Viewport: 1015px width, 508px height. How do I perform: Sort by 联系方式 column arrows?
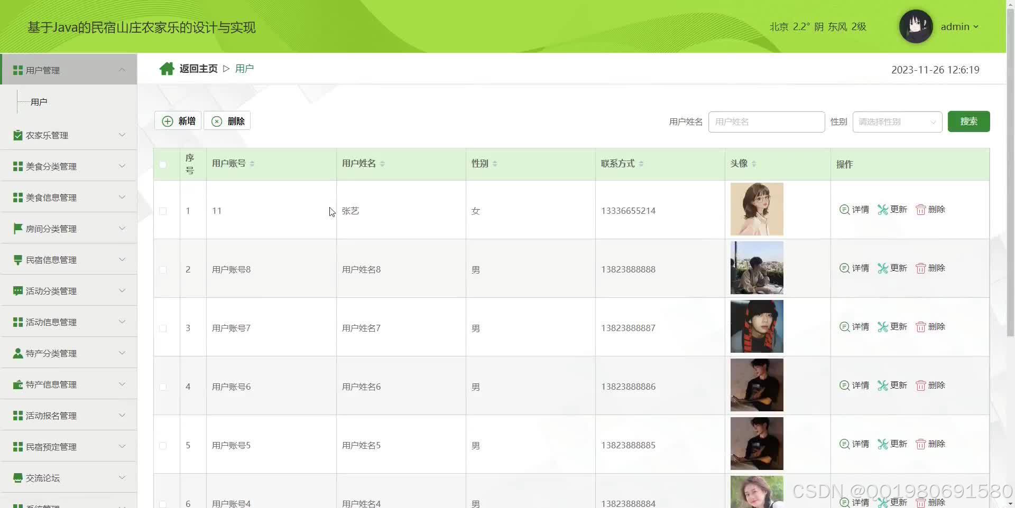[x=641, y=164]
